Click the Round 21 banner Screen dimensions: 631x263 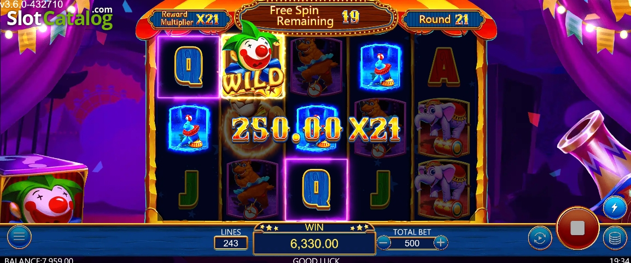[443, 19]
